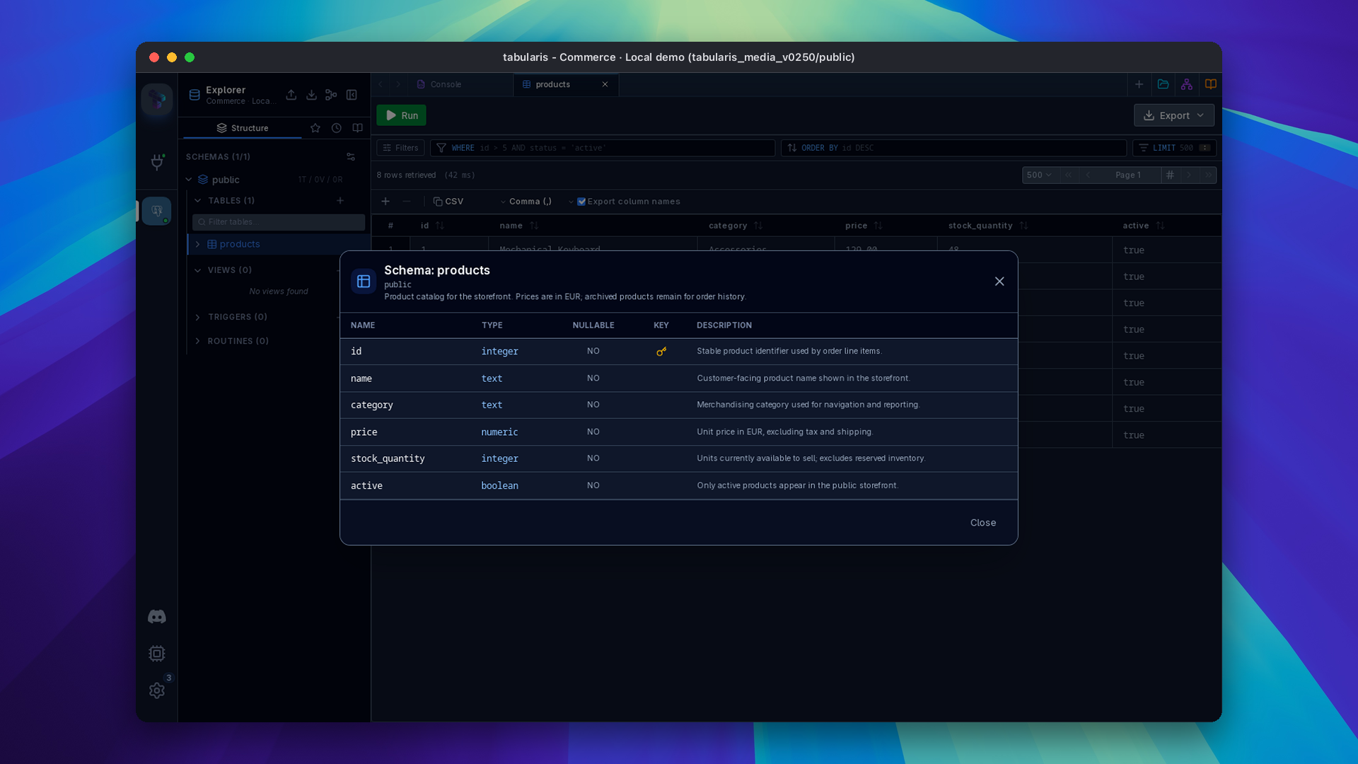
Task: Select the PostgreSQL connection icon in sidebar
Action: point(156,211)
